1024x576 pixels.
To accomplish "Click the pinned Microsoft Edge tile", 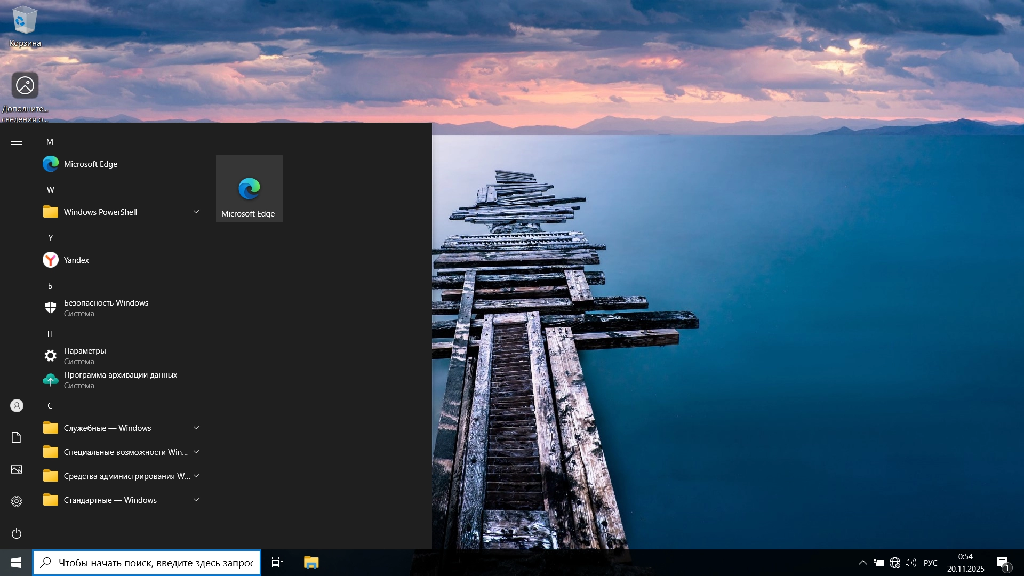I will (x=249, y=189).
